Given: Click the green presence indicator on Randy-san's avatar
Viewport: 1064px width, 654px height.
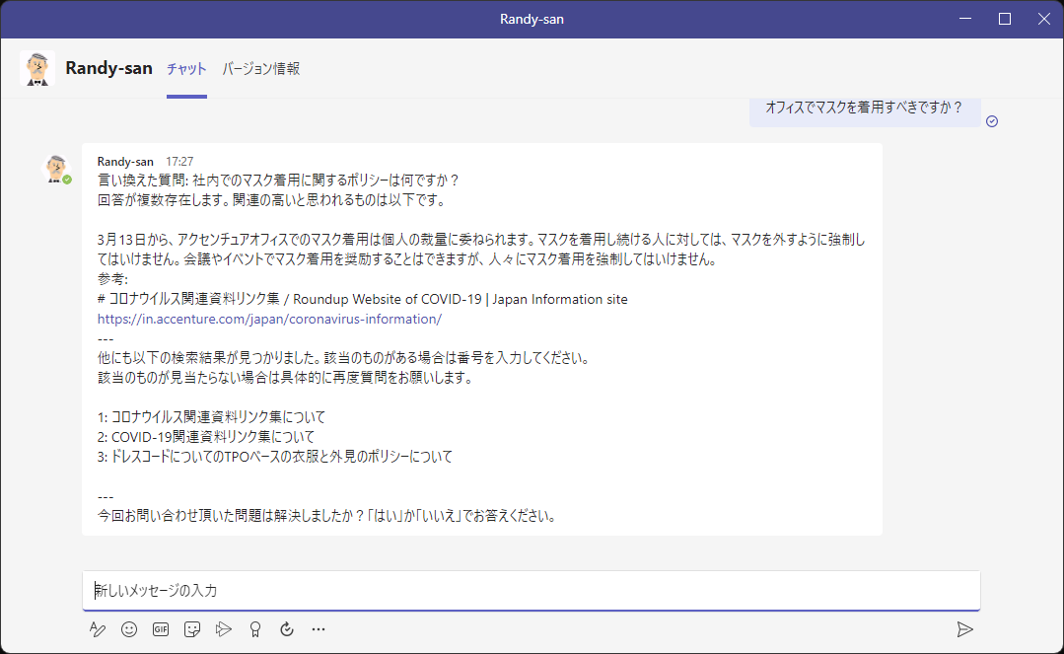Looking at the screenshot, I should click(x=67, y=179).
